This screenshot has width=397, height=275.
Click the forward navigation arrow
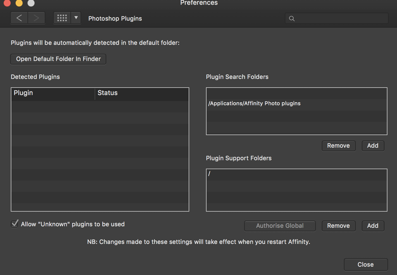coord(36,18)
